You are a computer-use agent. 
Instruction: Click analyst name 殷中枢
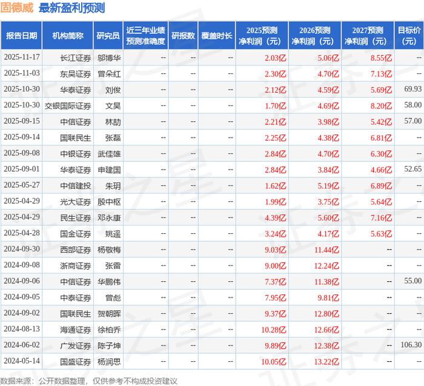point(109,202)
